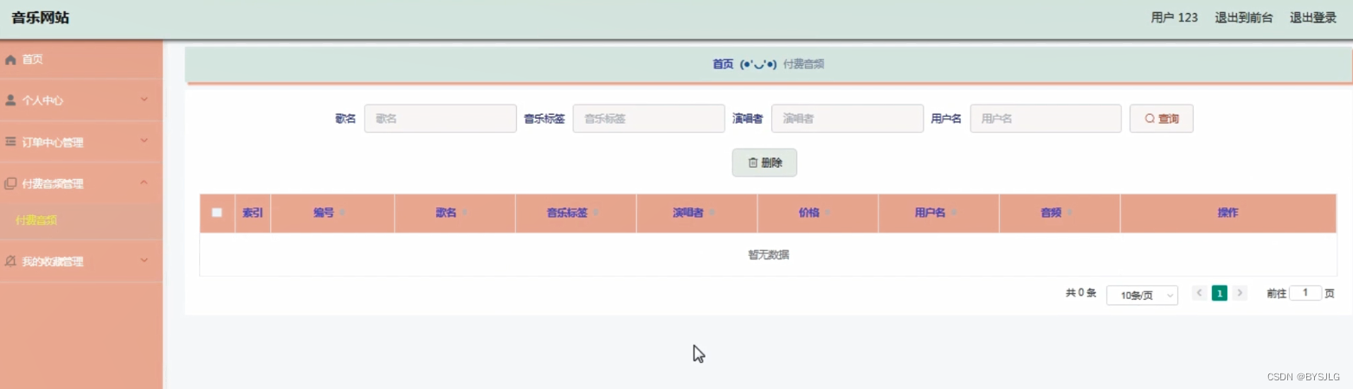Image resolution: width=1353 pixels, height=389 pixels.
Task: Open the 付费音乐管理 sidebar menu
Action: pos(81,183)
